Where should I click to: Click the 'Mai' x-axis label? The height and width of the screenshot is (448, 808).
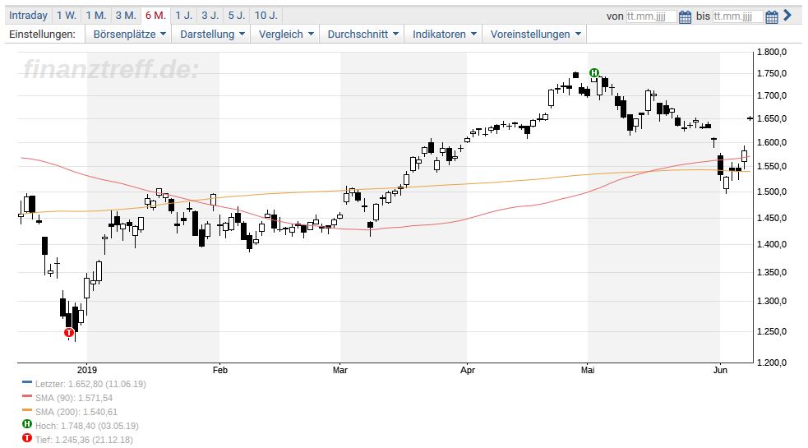pyautogui.click(x=588, y=370)
